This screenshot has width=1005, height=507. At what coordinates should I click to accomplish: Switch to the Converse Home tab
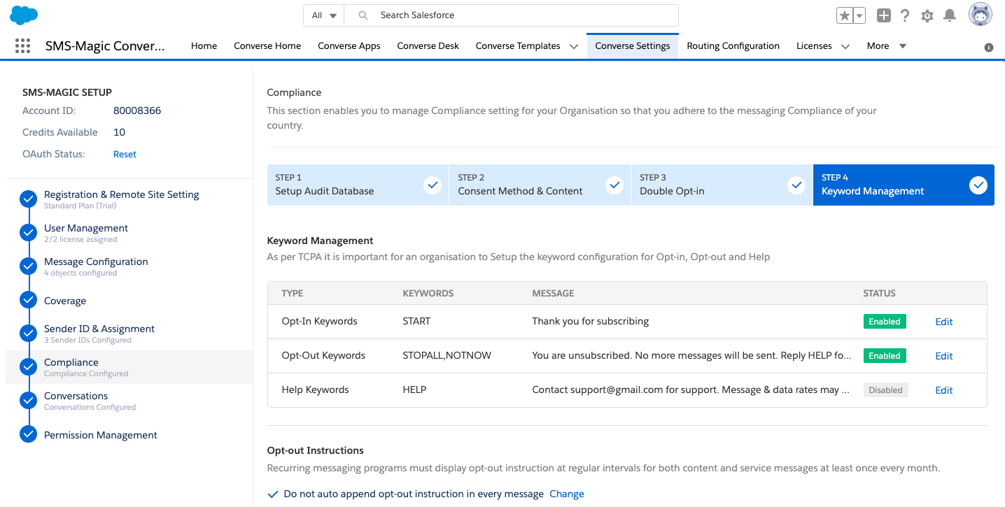pyautogui.click(x=267, y=46)
